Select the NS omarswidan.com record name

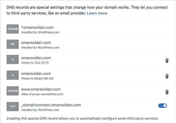pos(36,43)
